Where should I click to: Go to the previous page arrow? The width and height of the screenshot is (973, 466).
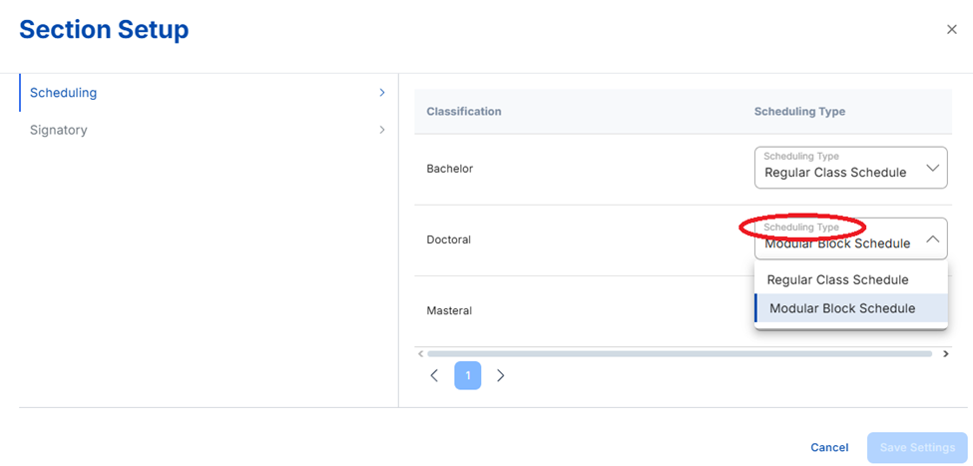[x=434, y=376]
